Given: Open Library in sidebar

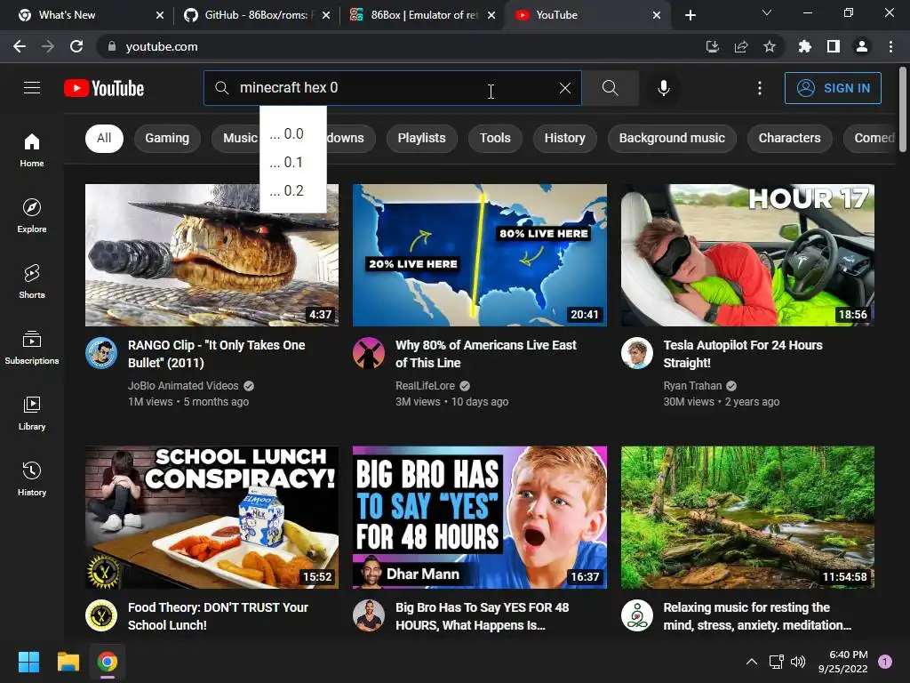Looking at the screenshot, I should (x=32, y=413).
